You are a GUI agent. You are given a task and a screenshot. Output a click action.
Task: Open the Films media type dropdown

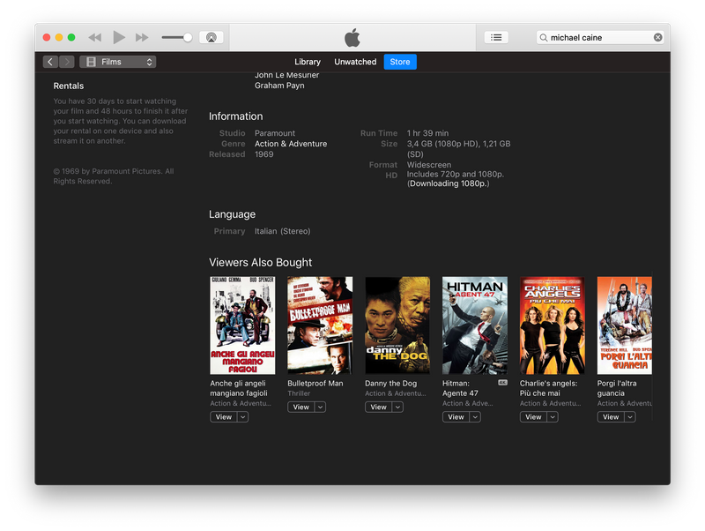[x=117, y=62]
